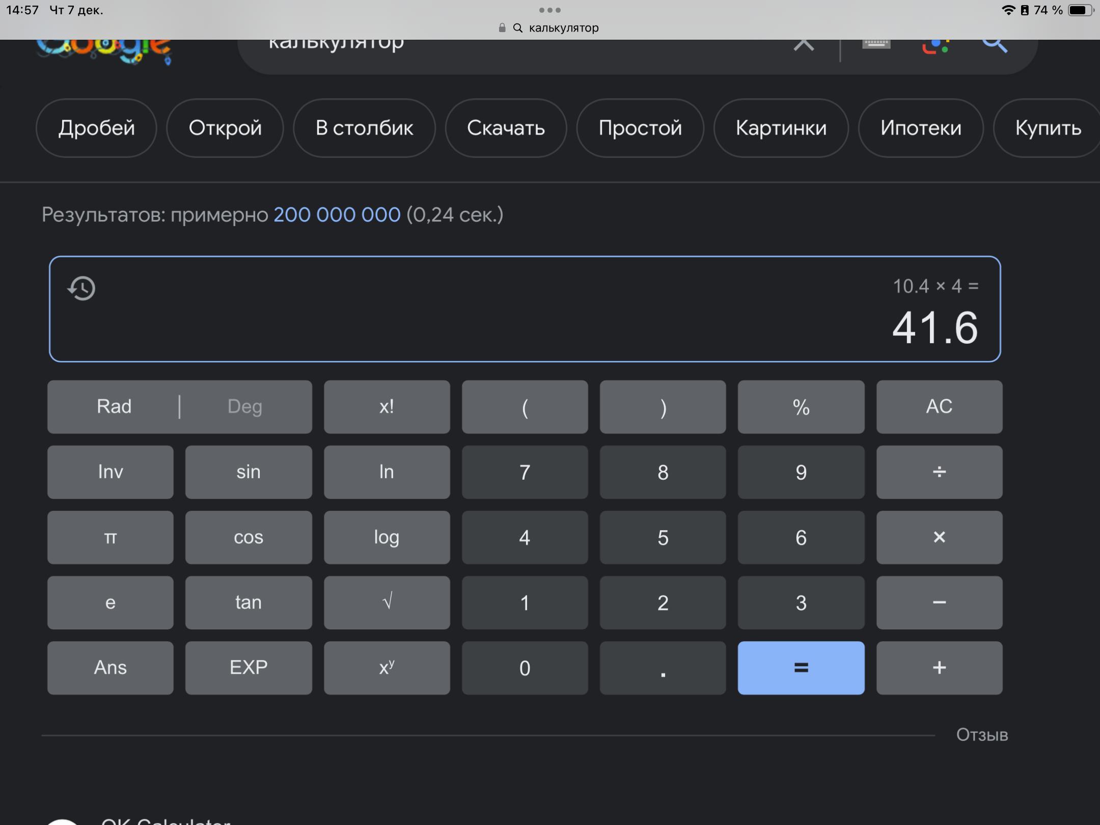The height and width of the screenshot is (825, 1100).
Task: Click the Отзыв feedback link
Action: [x=982, y=735]
